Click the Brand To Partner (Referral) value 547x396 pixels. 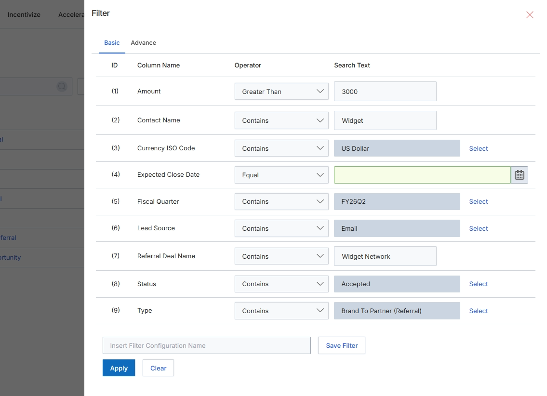[x=397, y=311]
